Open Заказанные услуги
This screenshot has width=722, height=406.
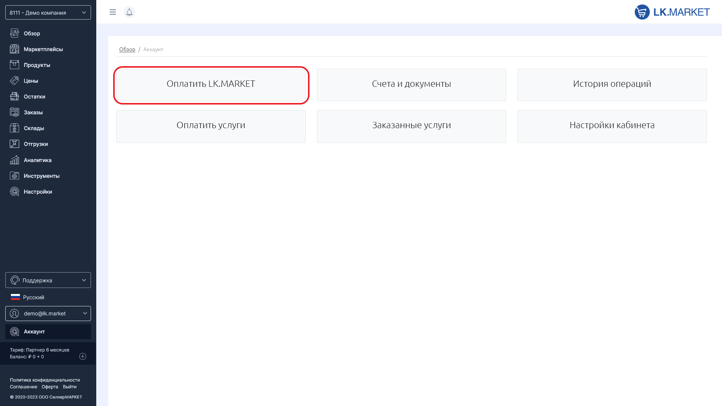point(411,126)
